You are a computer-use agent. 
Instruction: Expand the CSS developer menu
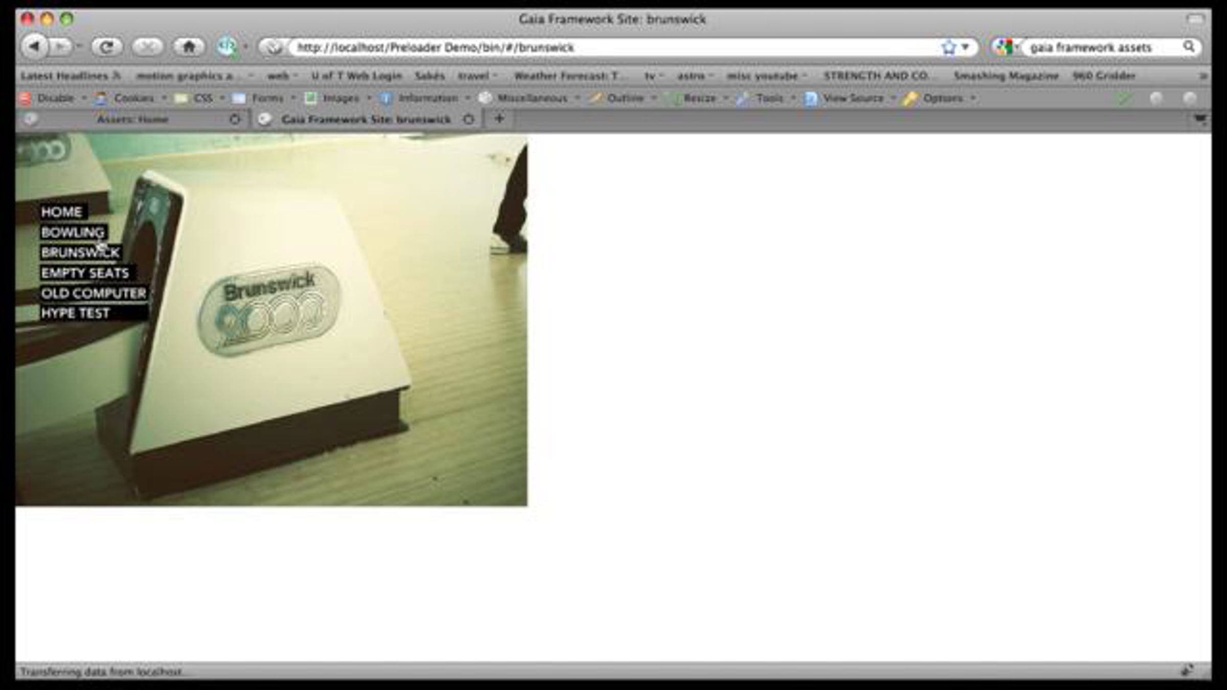(202, 98)
